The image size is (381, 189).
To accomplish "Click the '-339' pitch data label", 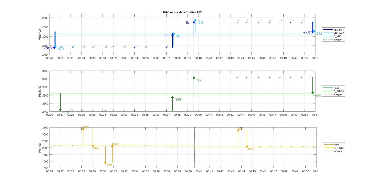I will (66, 112).
